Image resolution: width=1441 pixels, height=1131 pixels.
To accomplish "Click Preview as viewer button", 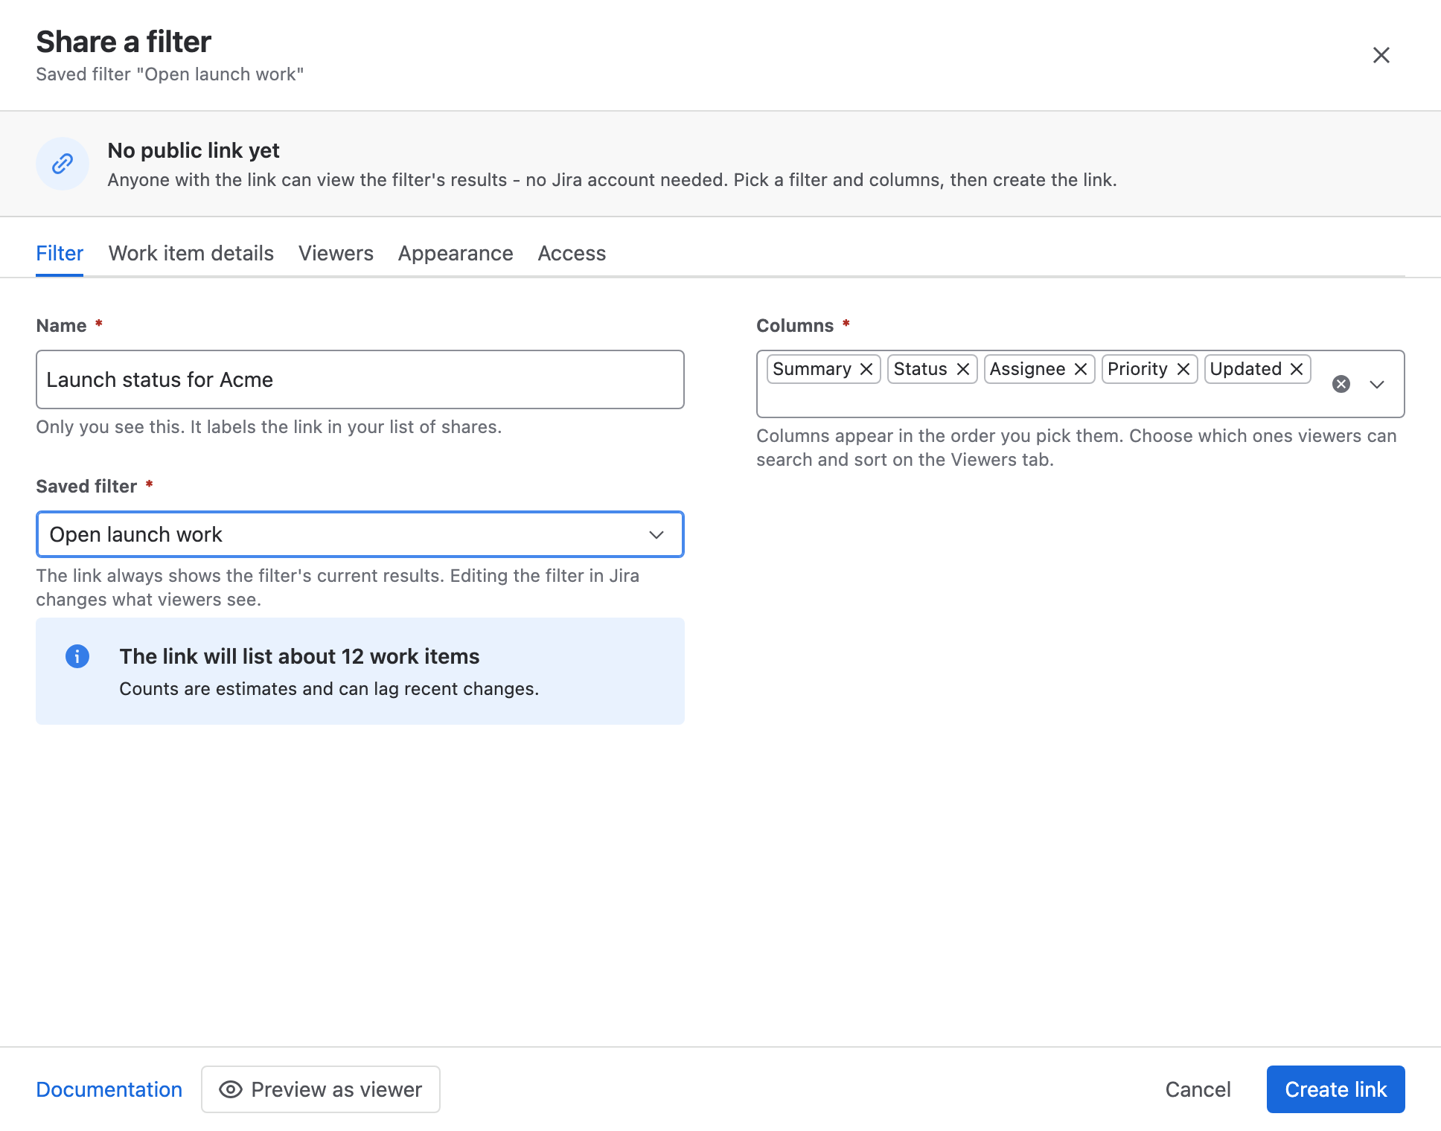I will coord(321,1089).
